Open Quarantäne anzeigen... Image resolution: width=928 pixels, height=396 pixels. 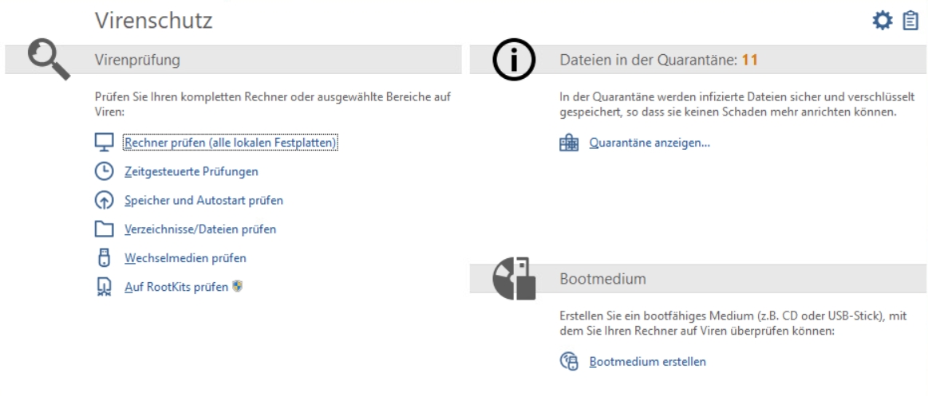click(x=650, y=143)
